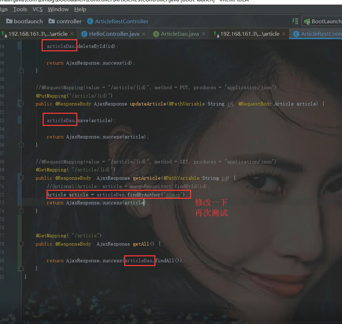This screenshot has height=324, width=342.
Task: Click the @GetMapping("/article") annotation
Action: click(68, 236)
